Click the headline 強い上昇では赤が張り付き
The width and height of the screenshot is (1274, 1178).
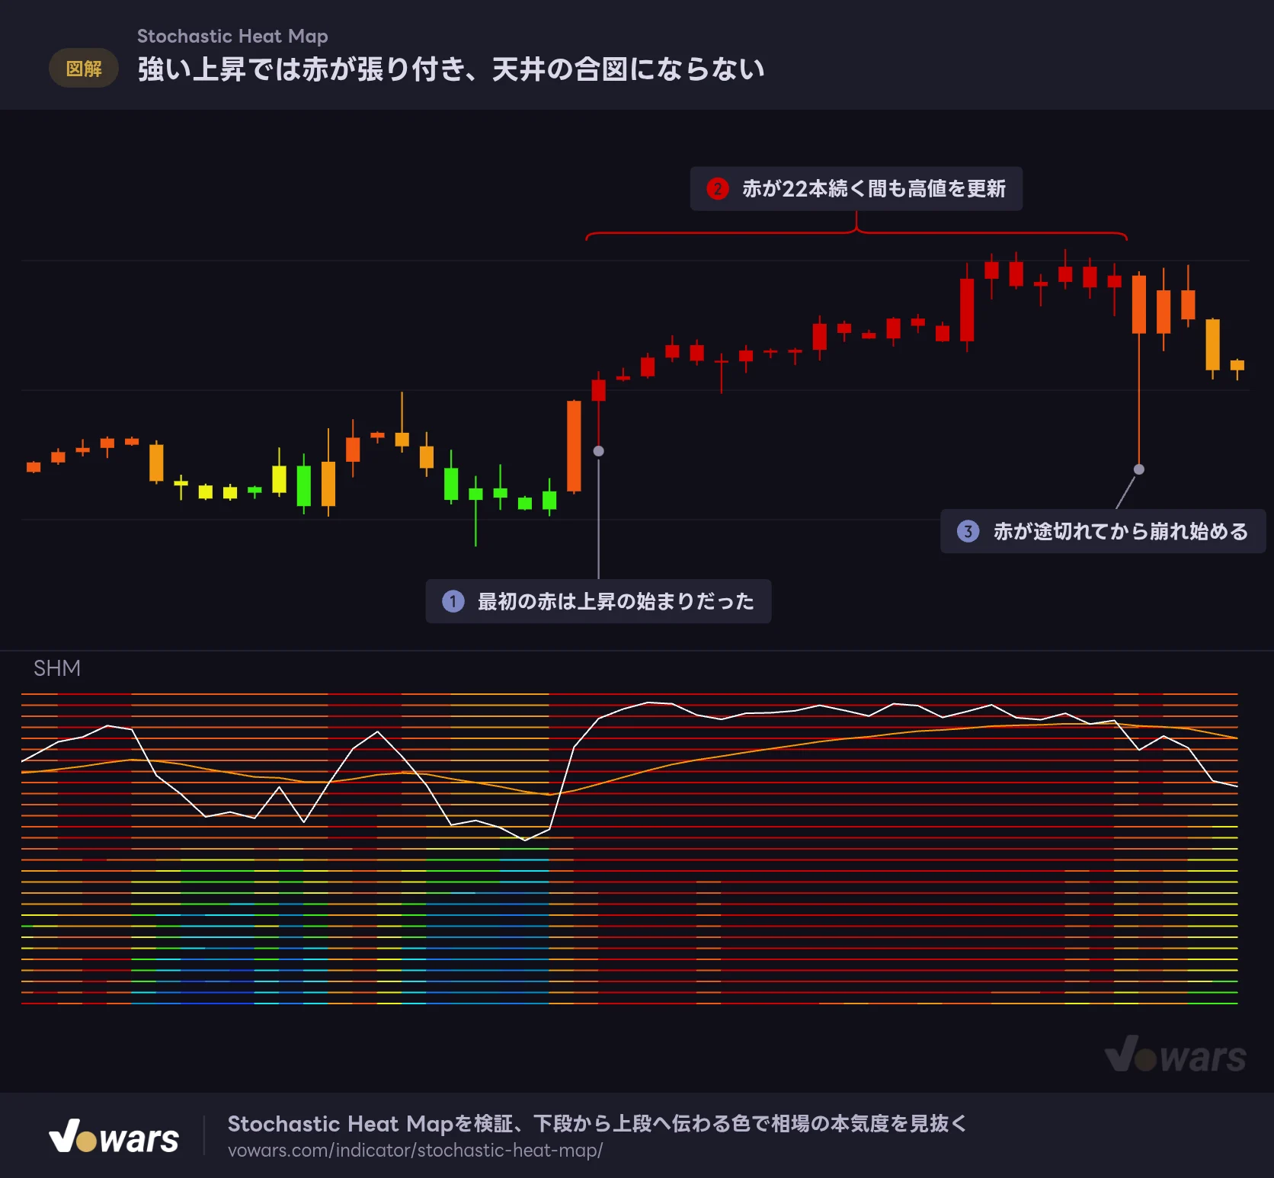click(301, 69)
